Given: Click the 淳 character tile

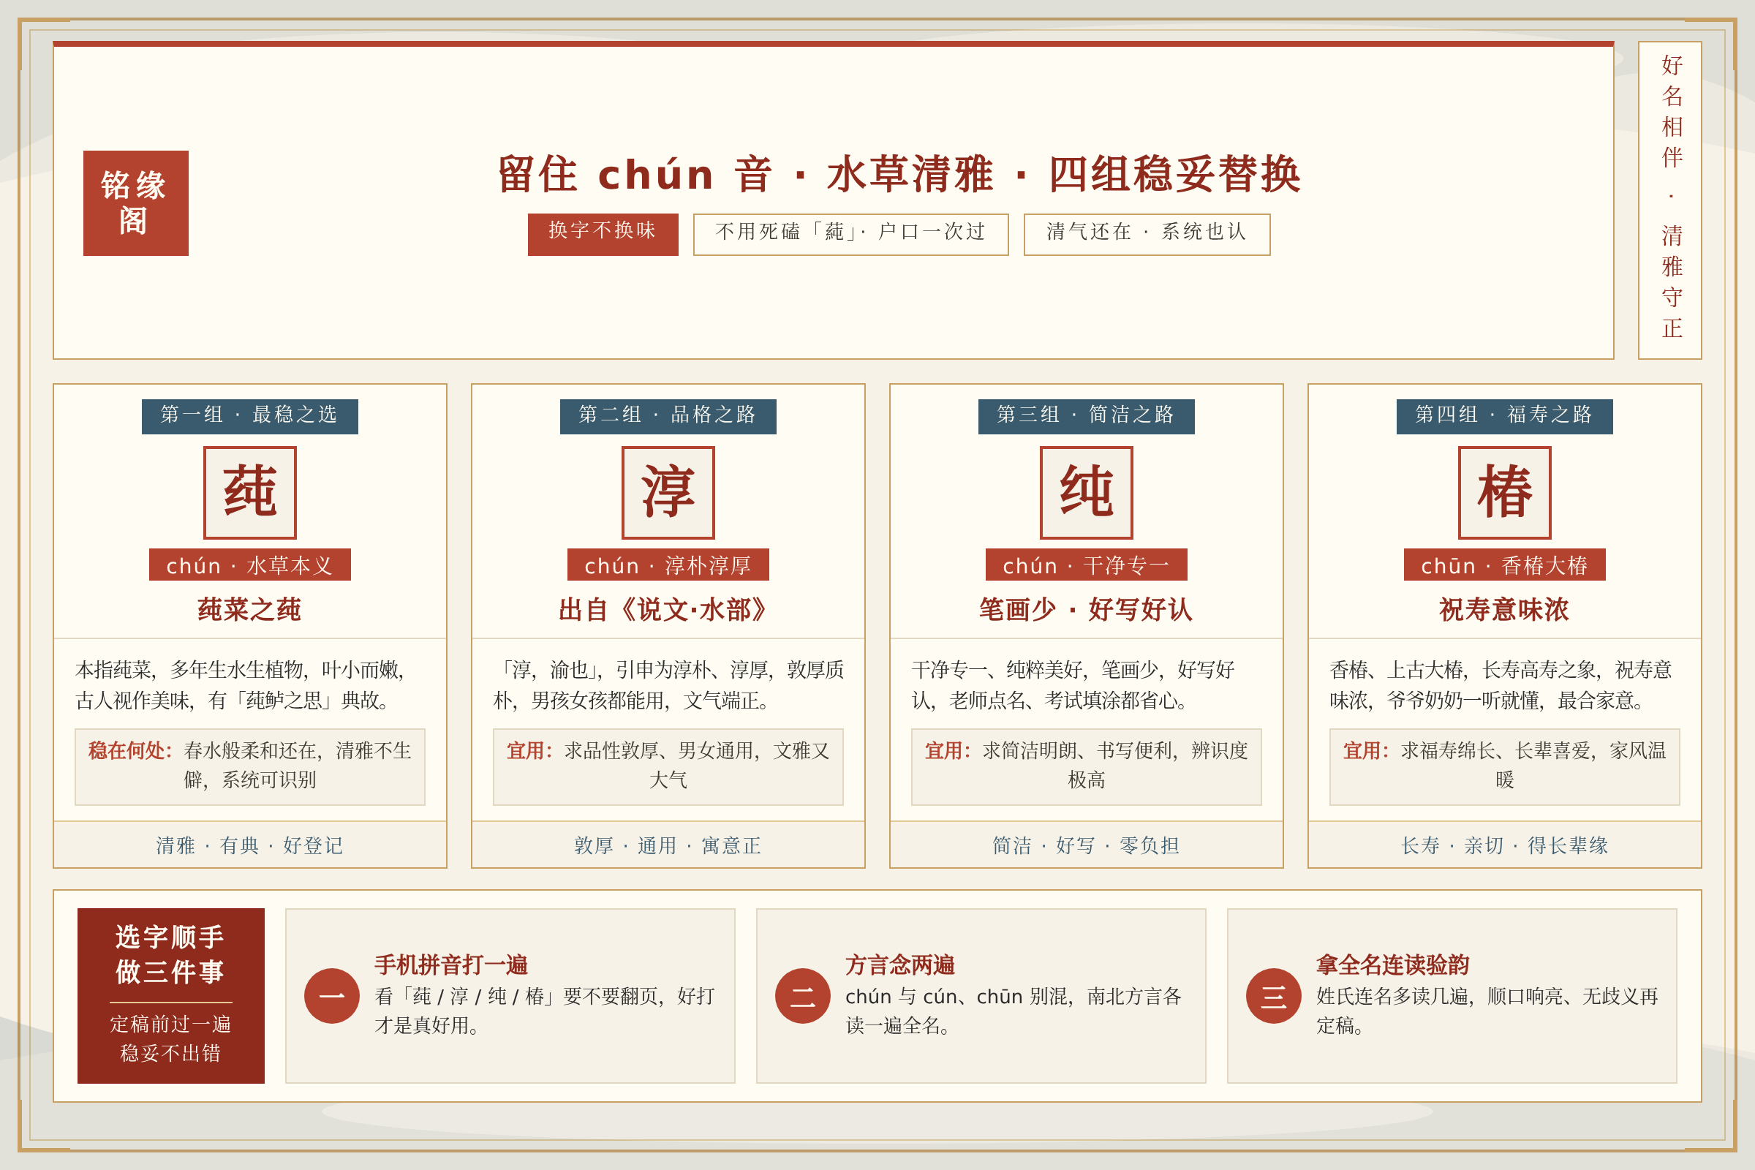Looking at the screenshot, I should (x=668, y=492).
